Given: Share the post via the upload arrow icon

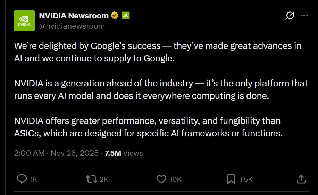Looking at the screenshot, I should (301, 179).
